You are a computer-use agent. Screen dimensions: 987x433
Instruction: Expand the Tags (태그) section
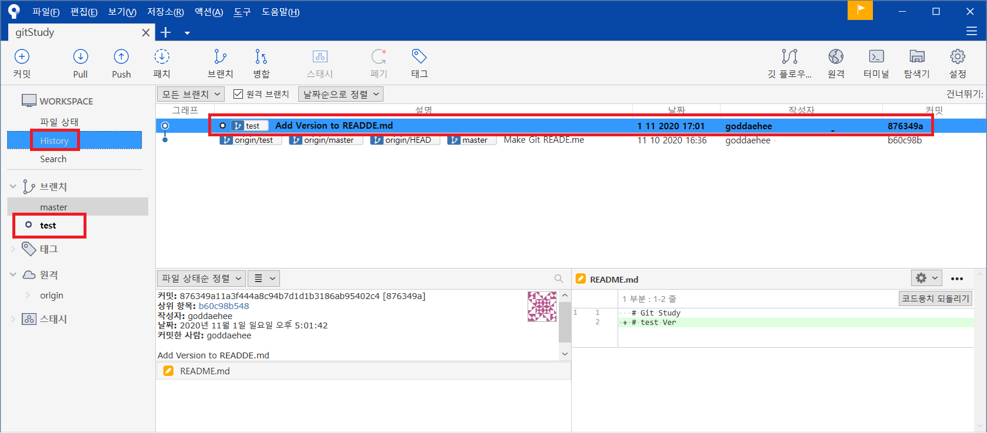(x=13, y=249)
